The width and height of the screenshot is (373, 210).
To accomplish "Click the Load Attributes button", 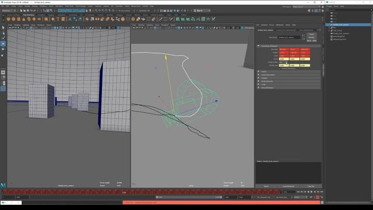I will [x=288, y=186].
